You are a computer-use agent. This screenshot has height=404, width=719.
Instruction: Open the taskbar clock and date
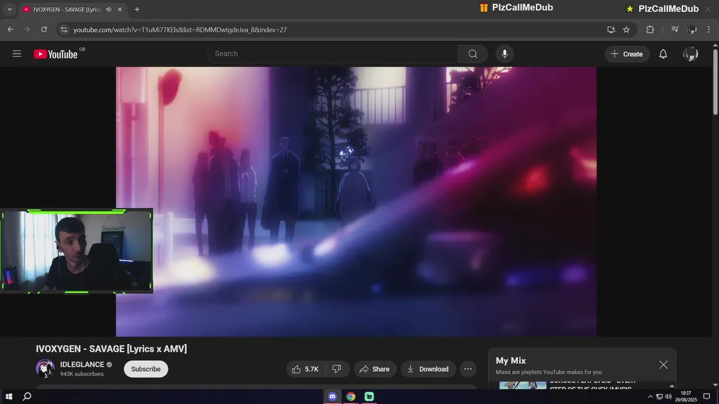686,397
